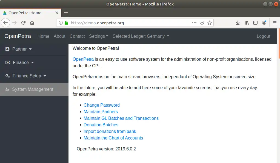This screenshot has width=280, height=163.
Task: Open the About navbar item
Action: (x=59, y=36)
